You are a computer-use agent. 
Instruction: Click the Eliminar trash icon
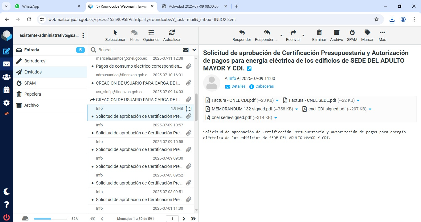click(x=319, y=35)
